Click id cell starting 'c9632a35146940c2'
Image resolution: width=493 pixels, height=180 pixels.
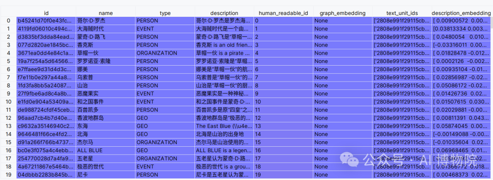pos(46,126)
